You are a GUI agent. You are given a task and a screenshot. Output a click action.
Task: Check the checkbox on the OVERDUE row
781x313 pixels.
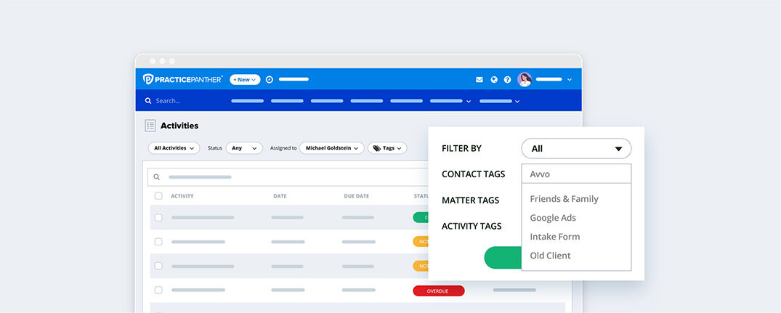(158, 290)
